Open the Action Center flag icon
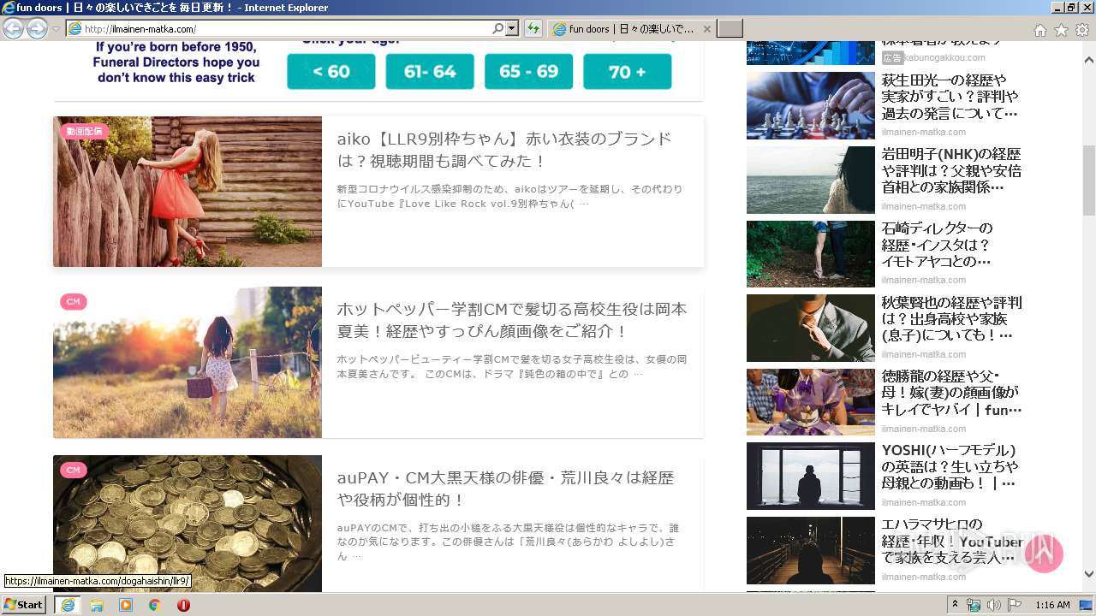1096x616 pixels. (x=1015, y=605)
